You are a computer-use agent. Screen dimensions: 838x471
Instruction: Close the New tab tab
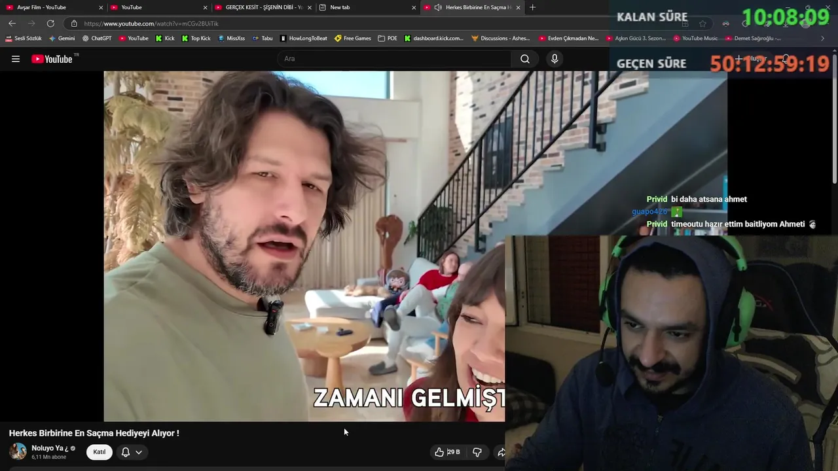(414, 7)
